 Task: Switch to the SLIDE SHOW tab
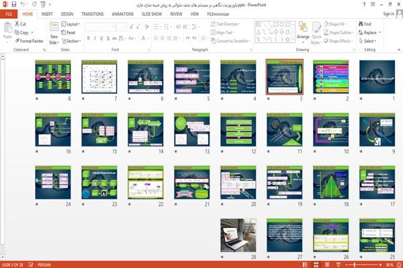(152, 14)
